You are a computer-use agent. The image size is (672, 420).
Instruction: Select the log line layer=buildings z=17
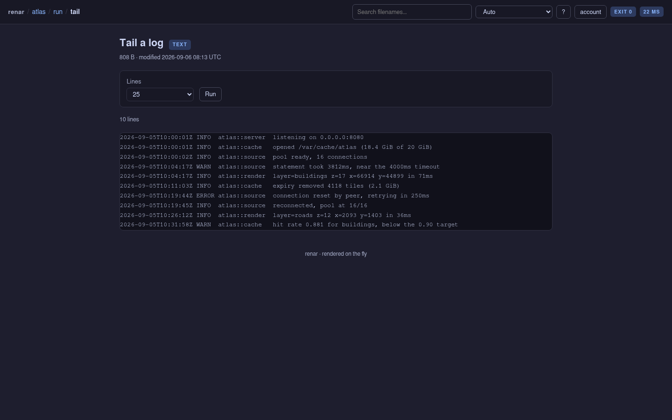(x=276, y=176)
